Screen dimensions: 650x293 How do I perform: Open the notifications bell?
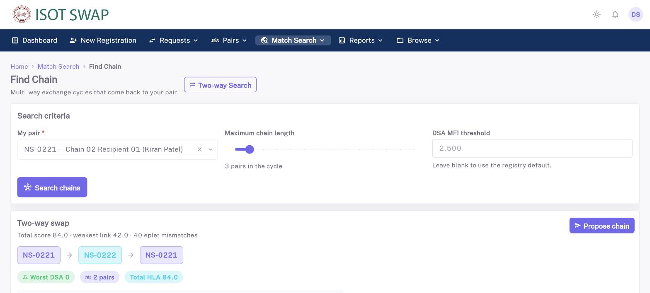615,14
